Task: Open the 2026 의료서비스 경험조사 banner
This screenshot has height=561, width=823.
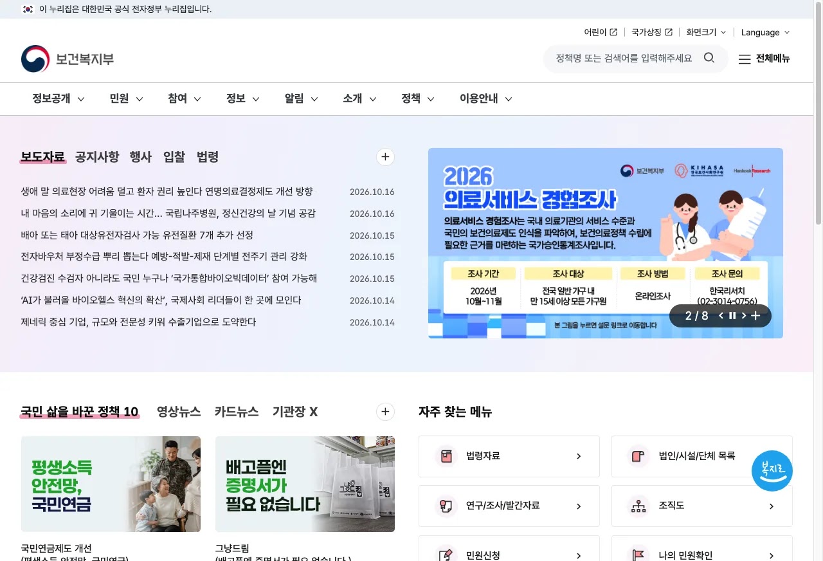Action: point(606,243)
